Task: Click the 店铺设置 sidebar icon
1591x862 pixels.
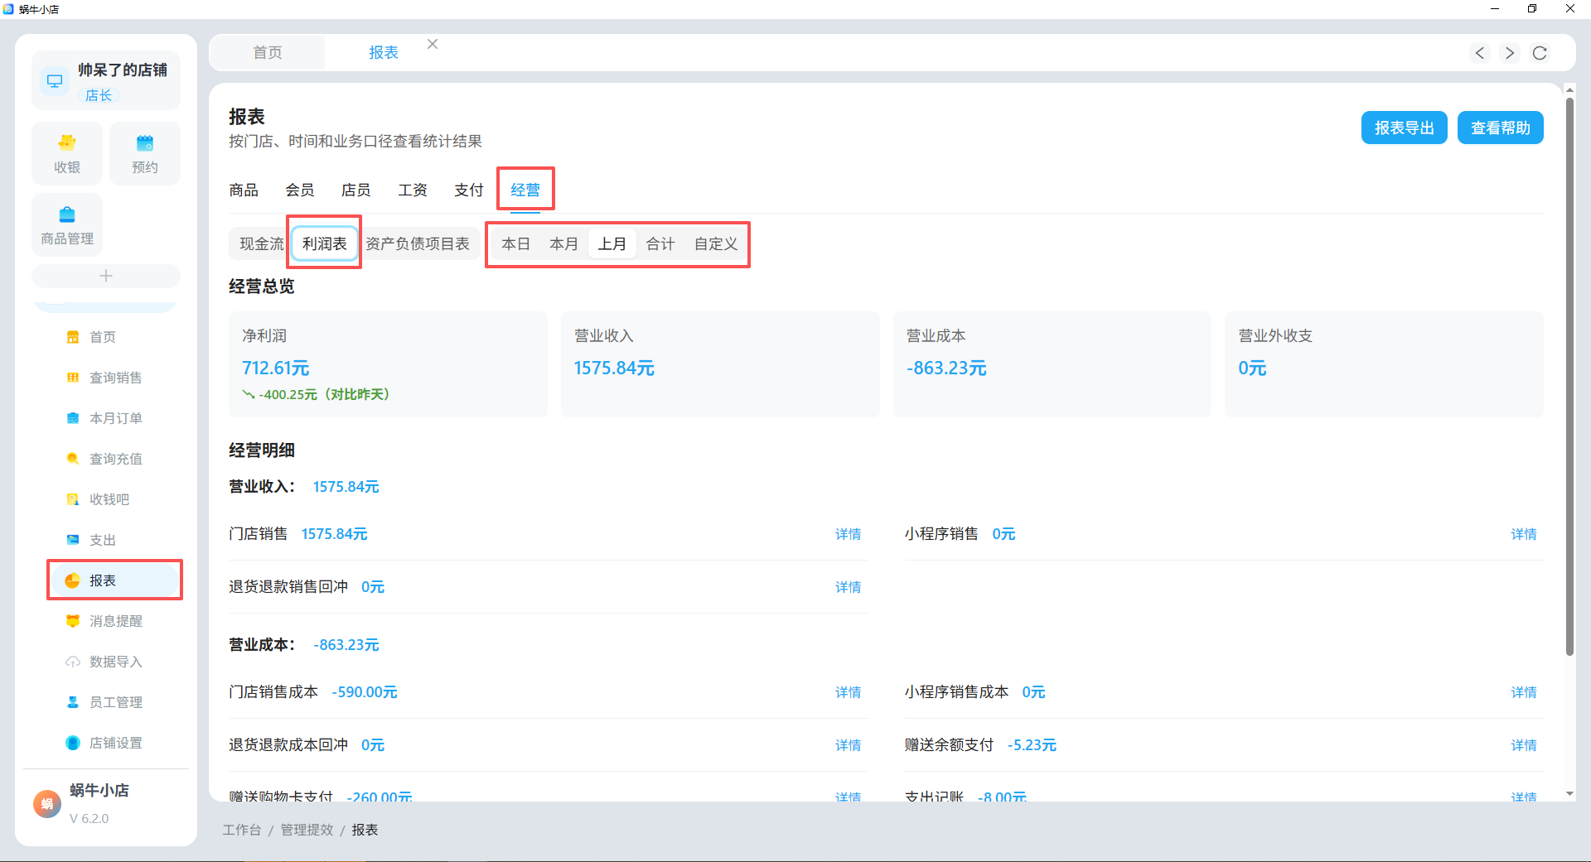Action: (x=73, y=743)
